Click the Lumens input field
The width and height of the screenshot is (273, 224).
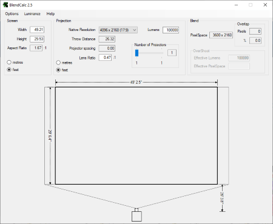pyautogui.click(x=171, y=30)
